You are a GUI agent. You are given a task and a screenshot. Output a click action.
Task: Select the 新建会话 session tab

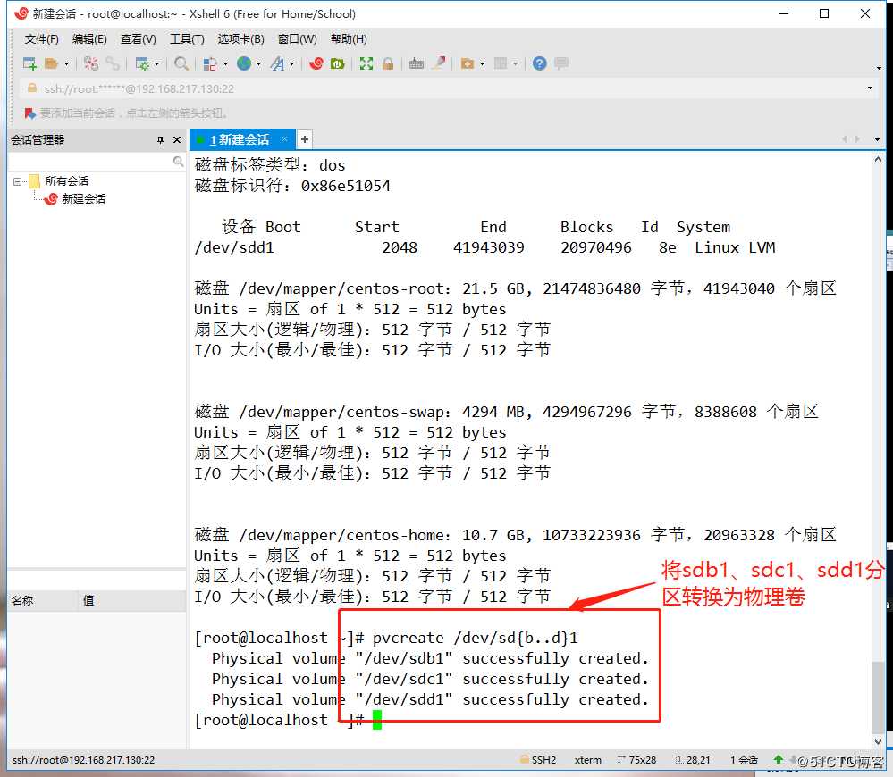point(241,139)
